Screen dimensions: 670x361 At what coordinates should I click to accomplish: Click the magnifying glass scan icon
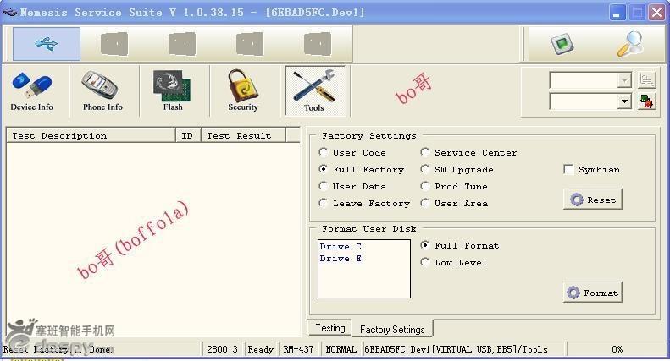630,44
